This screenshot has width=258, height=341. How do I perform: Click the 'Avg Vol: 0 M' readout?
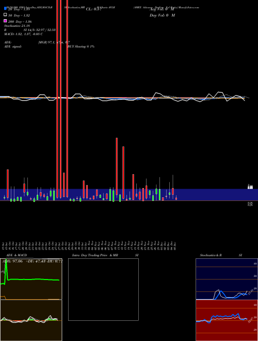coord(162,9)
